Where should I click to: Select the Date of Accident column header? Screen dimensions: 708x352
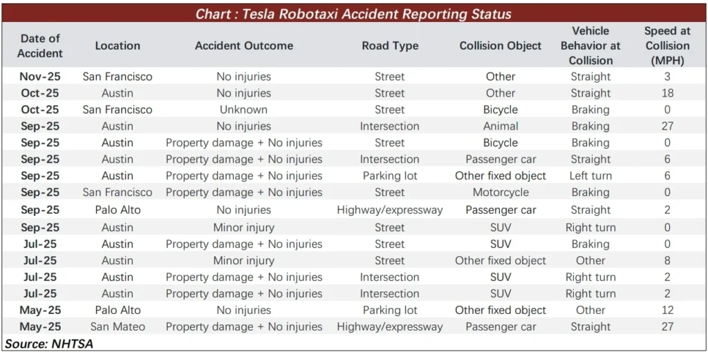39,46
